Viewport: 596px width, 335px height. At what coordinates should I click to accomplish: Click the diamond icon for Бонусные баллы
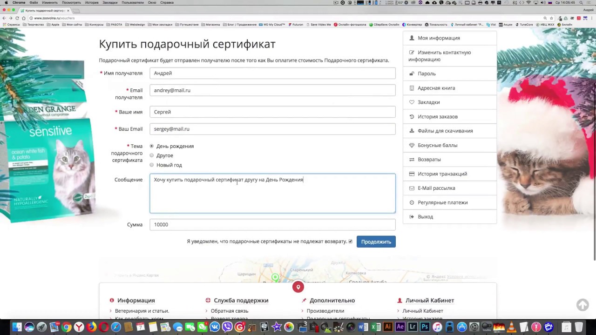(412, 145)
